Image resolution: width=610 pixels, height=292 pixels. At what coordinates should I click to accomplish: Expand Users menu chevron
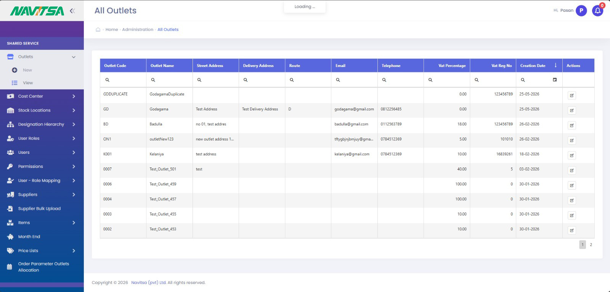coord(74,153)
